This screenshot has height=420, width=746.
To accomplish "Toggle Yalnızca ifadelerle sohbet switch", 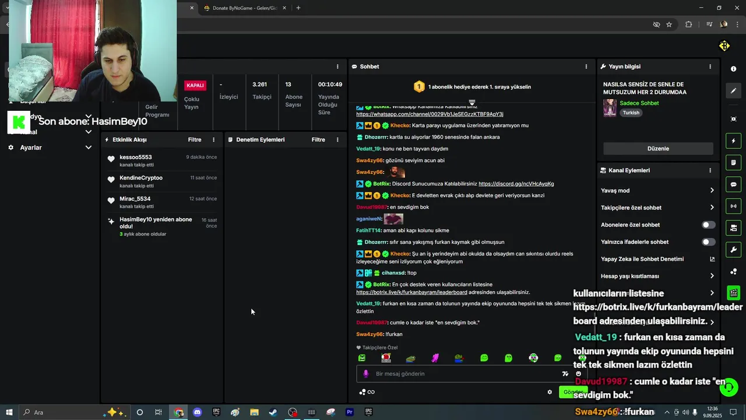I will (x=708, y=242).
